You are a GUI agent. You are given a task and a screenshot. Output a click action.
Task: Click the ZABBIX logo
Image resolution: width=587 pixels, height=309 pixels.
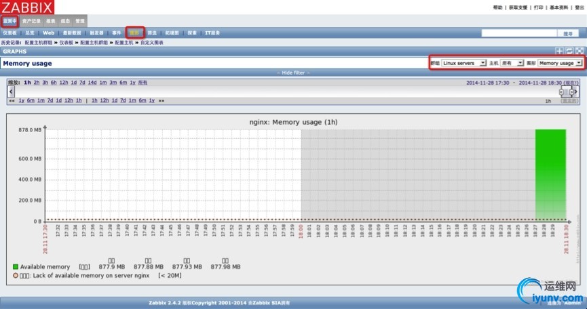point(27,7)
